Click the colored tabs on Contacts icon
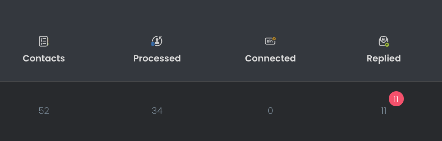Viewport: 442px width, 141px height. [48, 41]
